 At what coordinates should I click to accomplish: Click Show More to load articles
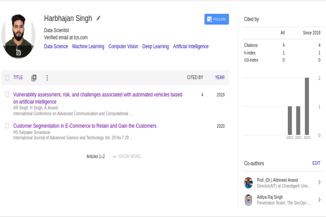pyautogui.click(x=127, y=156)
